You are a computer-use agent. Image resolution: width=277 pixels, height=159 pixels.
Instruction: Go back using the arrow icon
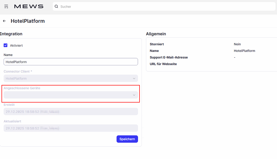pos(4,21)
